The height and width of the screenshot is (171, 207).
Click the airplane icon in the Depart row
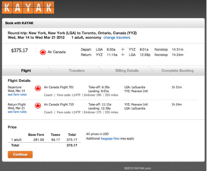coord(123,50)
